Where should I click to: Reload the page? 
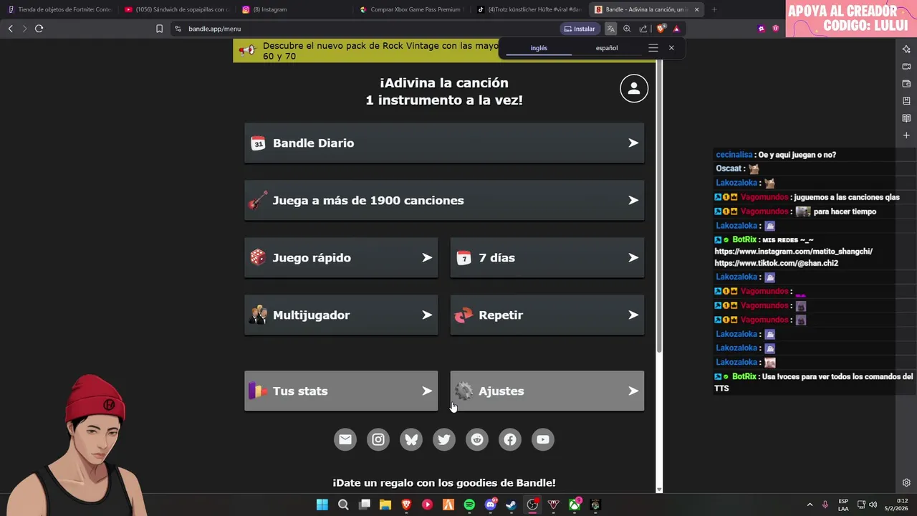pos(39,29)
